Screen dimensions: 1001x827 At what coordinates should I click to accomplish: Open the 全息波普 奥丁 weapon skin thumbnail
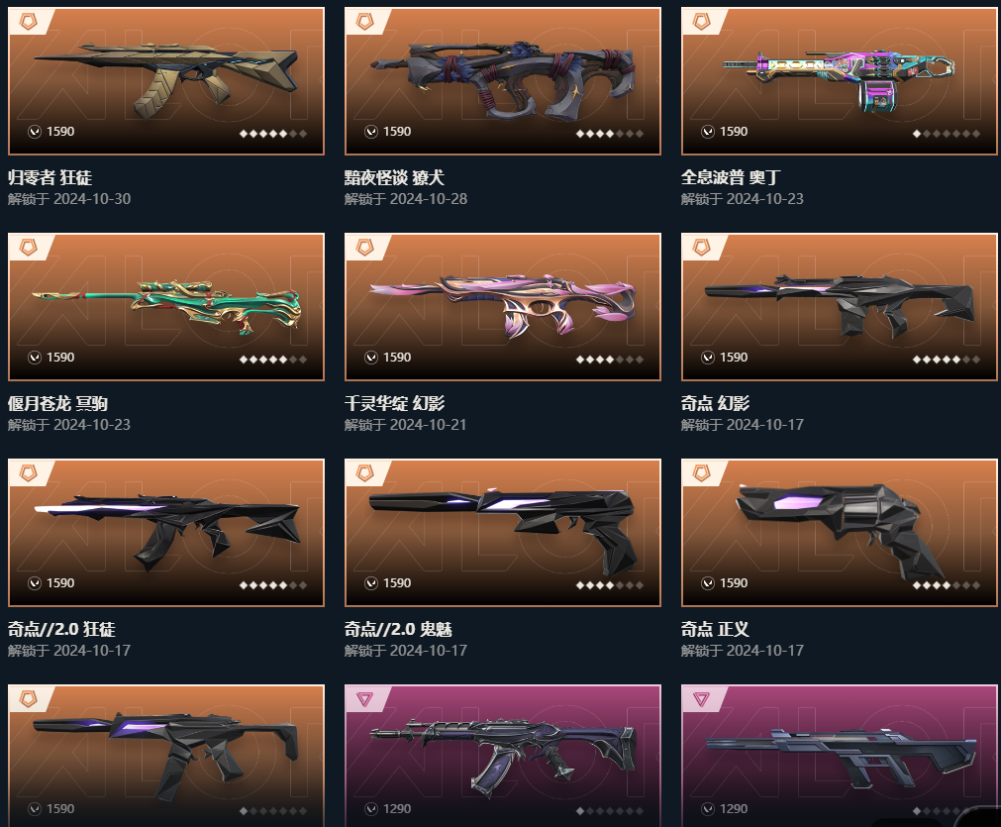point(839,81)
